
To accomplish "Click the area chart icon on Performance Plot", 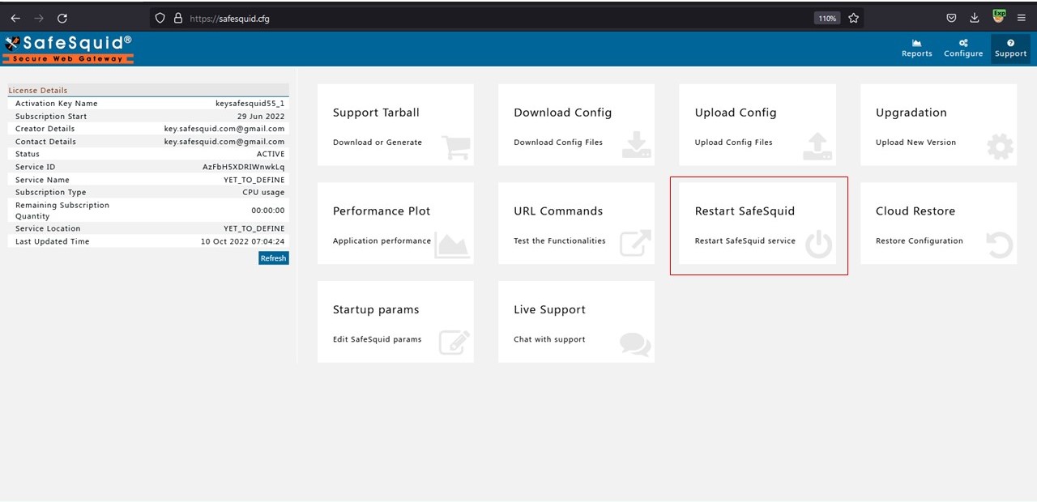I will (x=452, y=245).
